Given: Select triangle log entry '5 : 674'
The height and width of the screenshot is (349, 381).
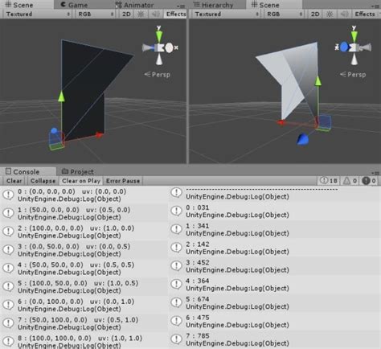Looking at the screenshot, I should [x=275, y=302].
